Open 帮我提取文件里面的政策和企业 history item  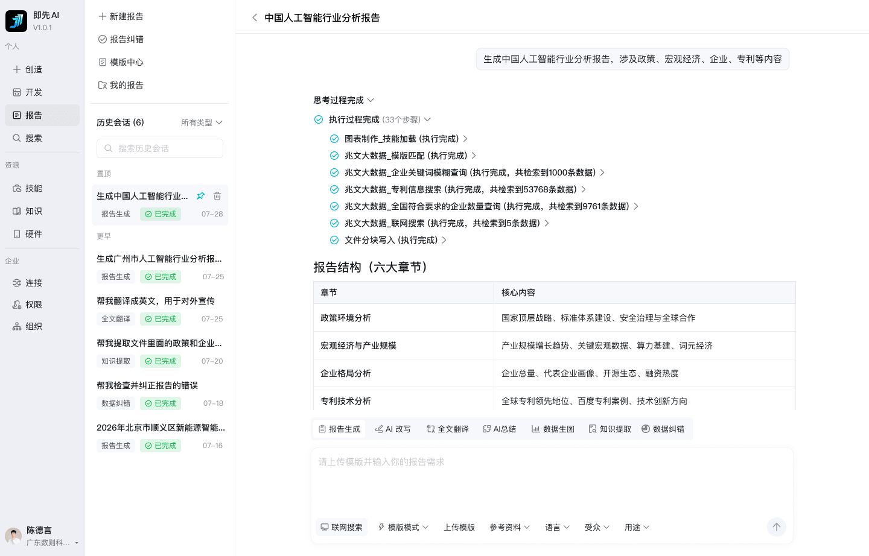click(x=160, y=352)
